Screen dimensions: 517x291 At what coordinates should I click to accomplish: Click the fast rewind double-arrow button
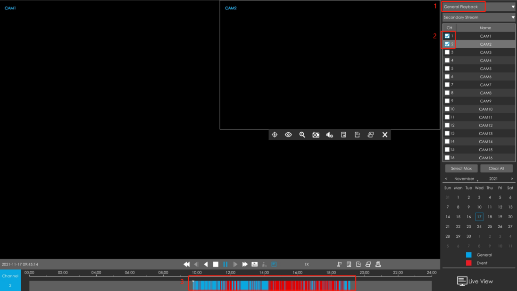pyautogui.click(x=187, y=264)
